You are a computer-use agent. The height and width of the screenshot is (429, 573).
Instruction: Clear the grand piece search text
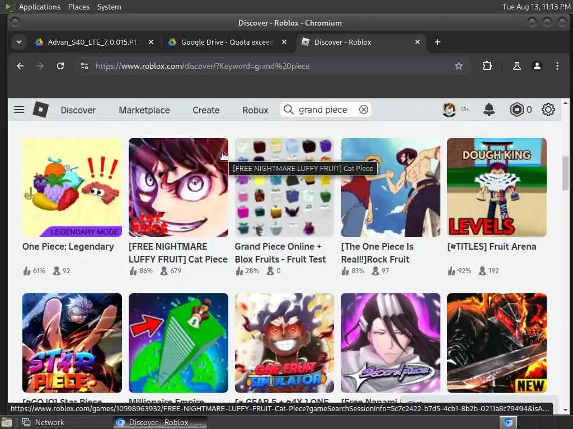tap(363, 109)
